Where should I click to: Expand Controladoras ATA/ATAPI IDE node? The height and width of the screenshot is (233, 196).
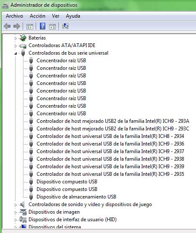(x=16, y=46)
